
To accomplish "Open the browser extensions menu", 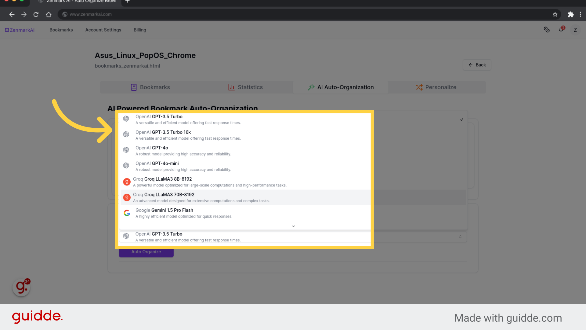I will 570,14.
